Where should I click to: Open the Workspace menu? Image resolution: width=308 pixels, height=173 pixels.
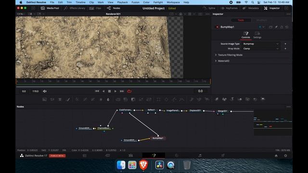(x=173, y=2)
